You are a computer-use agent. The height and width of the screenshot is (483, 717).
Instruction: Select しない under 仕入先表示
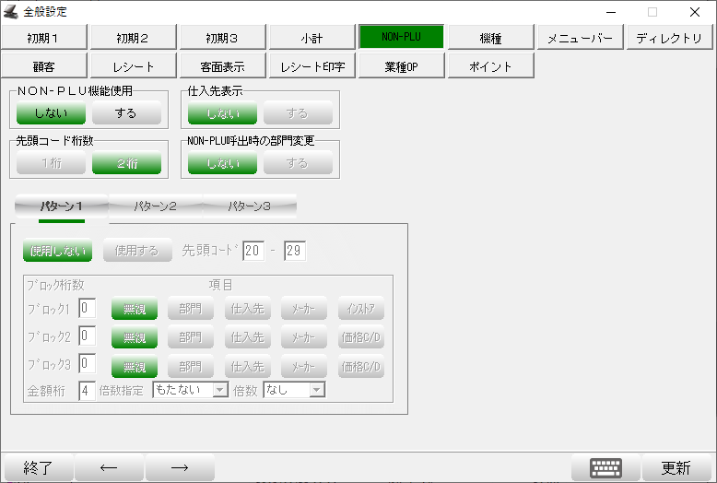click(x=222, y=113)
